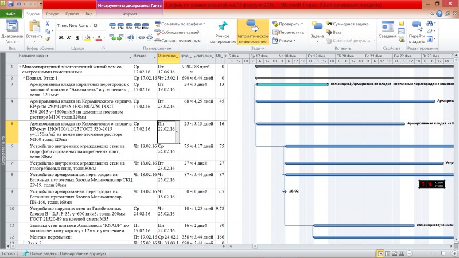The image size is (459, 258).
Task: Mark task 25% complete
Action: pos(120,26)
